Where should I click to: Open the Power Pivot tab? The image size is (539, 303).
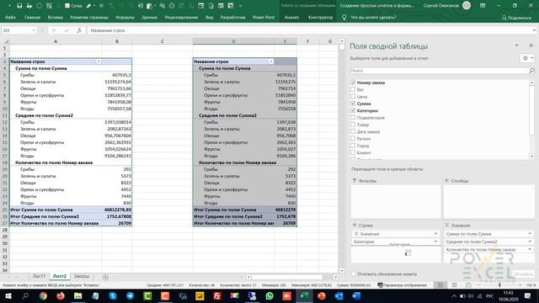point(264,17)
